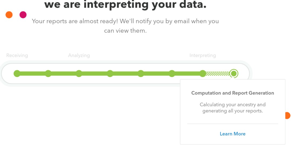The image size is (291, 146).
Task: Click the second green progress step dot
Action: coord(48,74)
